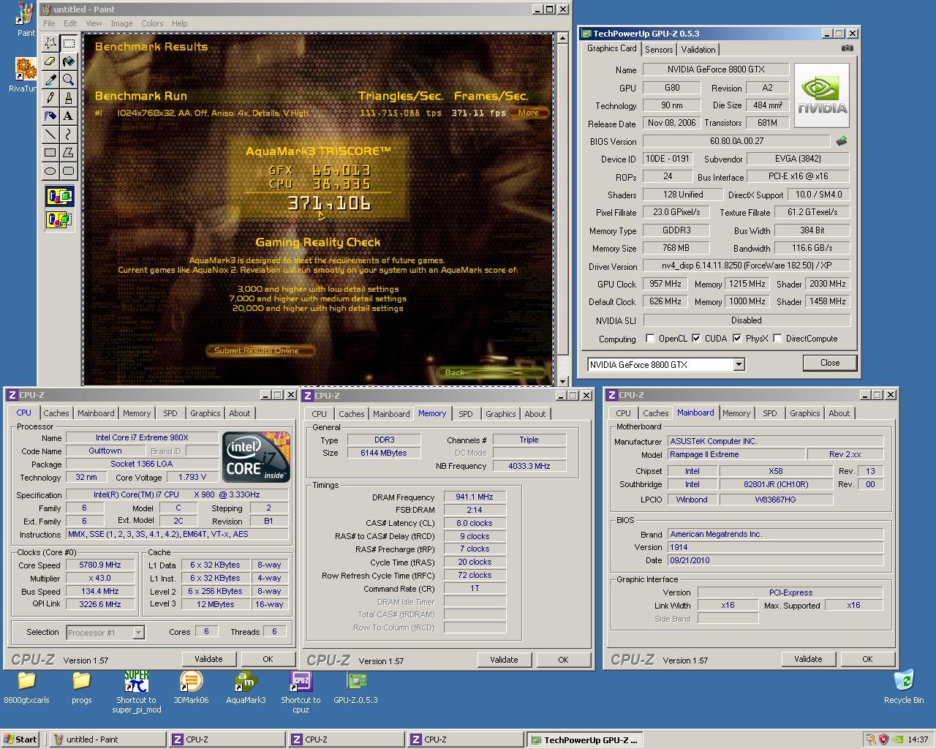Select the rectangular Select tool in Paint
936x749 pixels.
tap(69, 43)
